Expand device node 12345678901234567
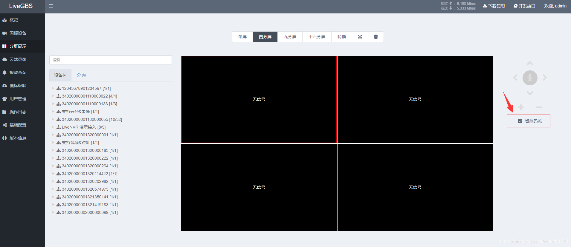This screenshot has width=571, height=247. tap(53, 88)
